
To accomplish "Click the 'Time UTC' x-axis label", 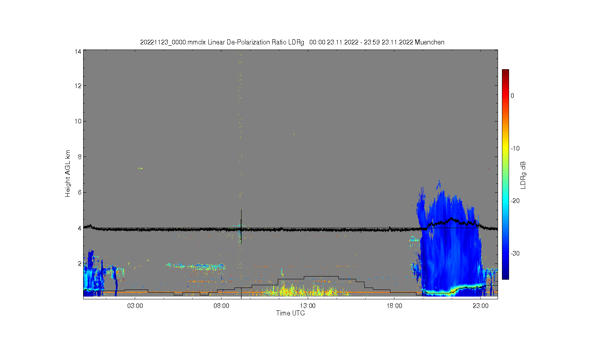I will (290, 313).
